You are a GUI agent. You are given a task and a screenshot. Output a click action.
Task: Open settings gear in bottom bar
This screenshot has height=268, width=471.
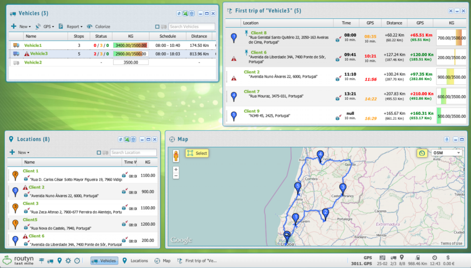68,261
